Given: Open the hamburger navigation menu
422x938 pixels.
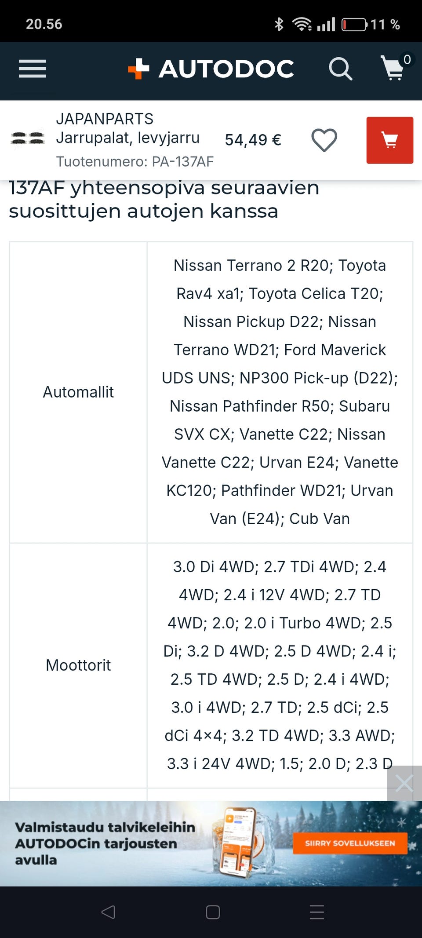Looking at the screenshot, I should click(32, 69).
